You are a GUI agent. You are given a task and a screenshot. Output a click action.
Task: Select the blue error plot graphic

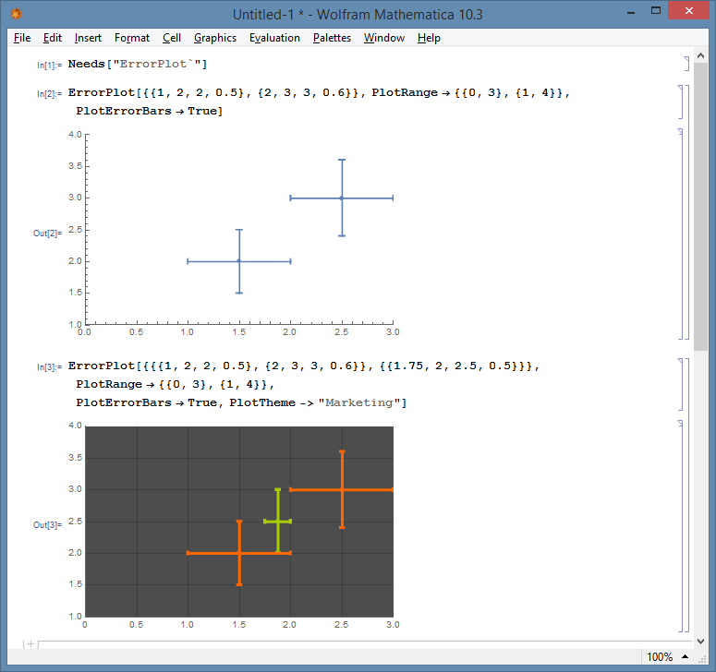pos(234,234)
